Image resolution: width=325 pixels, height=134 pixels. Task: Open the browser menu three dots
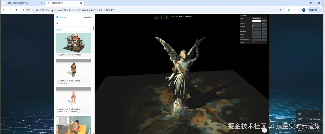(319, 10)
